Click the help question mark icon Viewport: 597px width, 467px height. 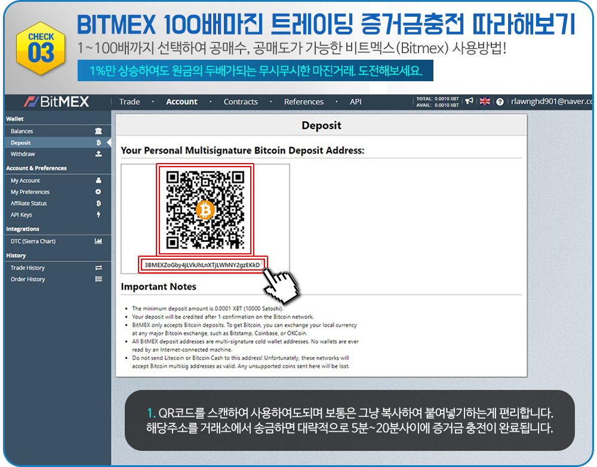click(x=500, y=102)
